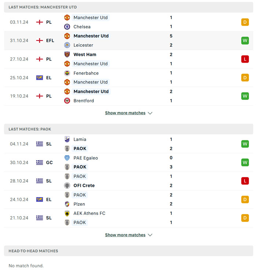Click the Brentford club crest icon
The image size is (257, 275).
tap(67, 100)
